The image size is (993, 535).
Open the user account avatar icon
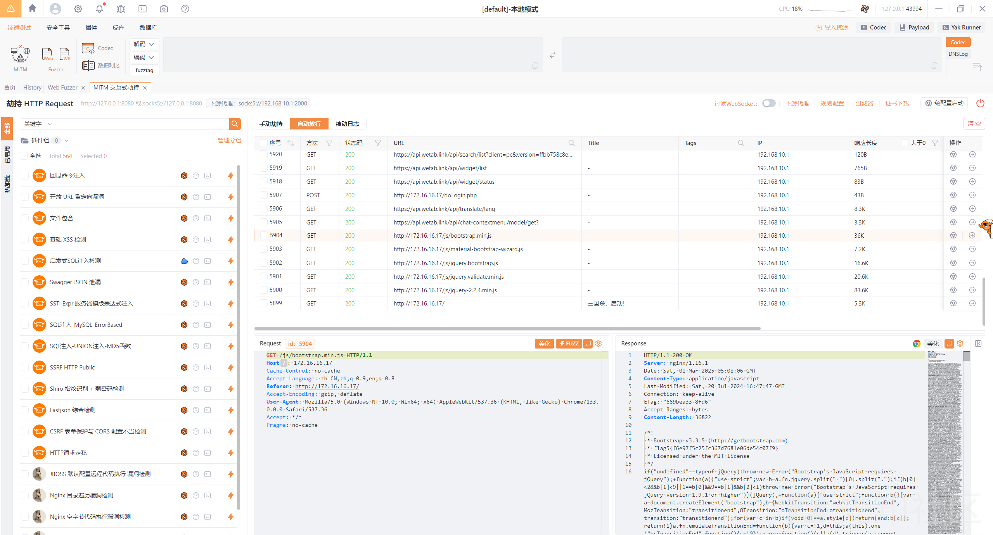(x=55, y=9)
